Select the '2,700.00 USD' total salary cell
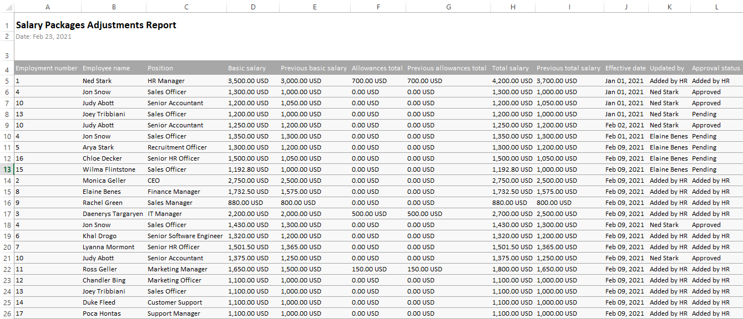Image resolution: width=743 pixels, height=319 pixels. point(512,214)
